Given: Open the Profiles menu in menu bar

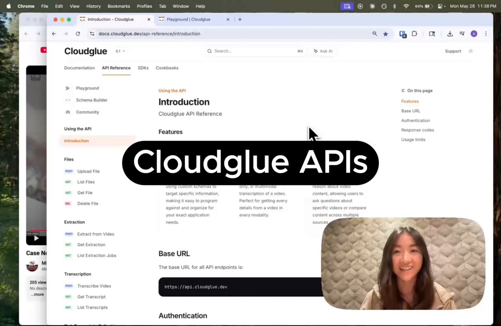Looking at the screenshot, I should pyautogui.click(x=144, y=6).
